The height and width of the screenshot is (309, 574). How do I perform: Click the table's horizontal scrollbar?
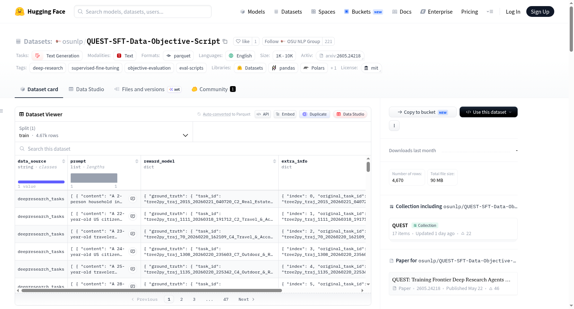point(152,290)
